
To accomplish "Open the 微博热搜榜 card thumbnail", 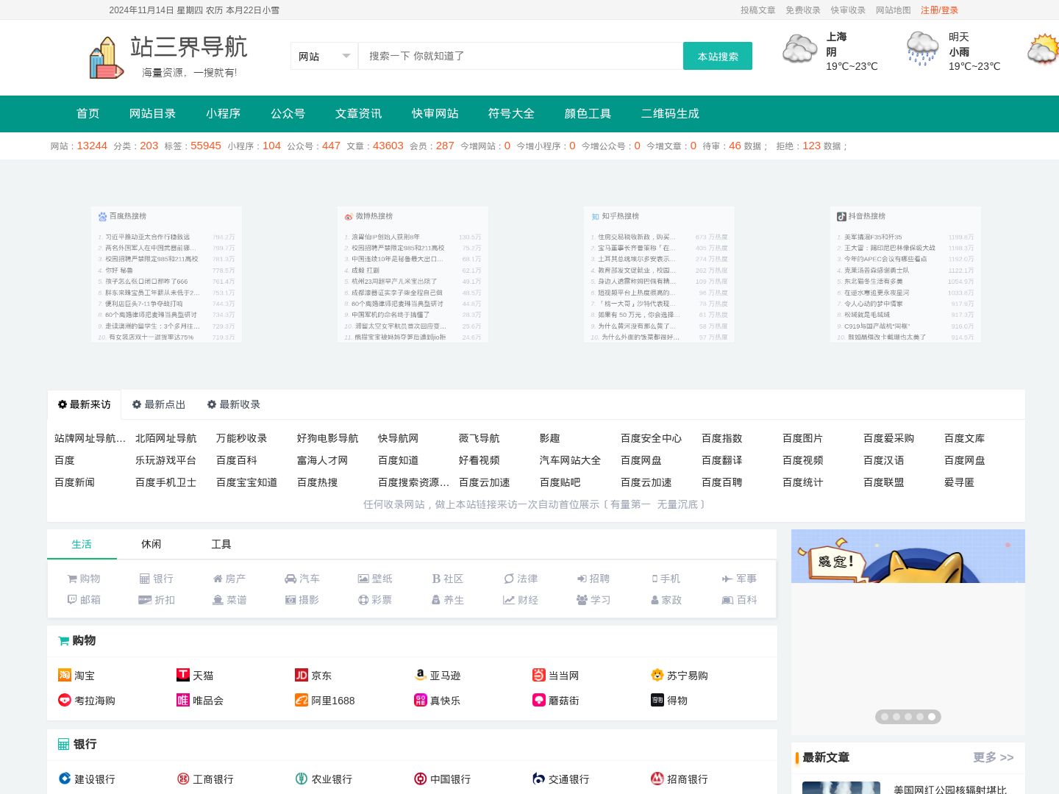I will (413, 274).
